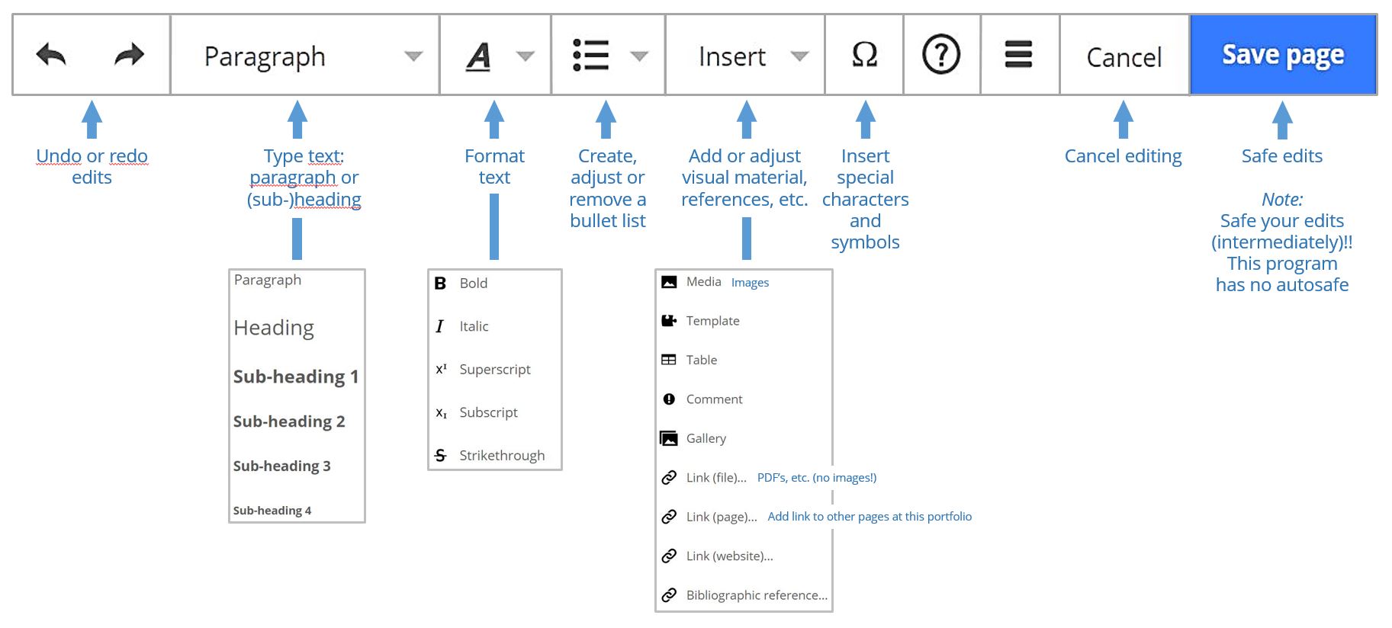Click the undo arrow icon
The image size is (1392, 628).
[x=51, y=55]
